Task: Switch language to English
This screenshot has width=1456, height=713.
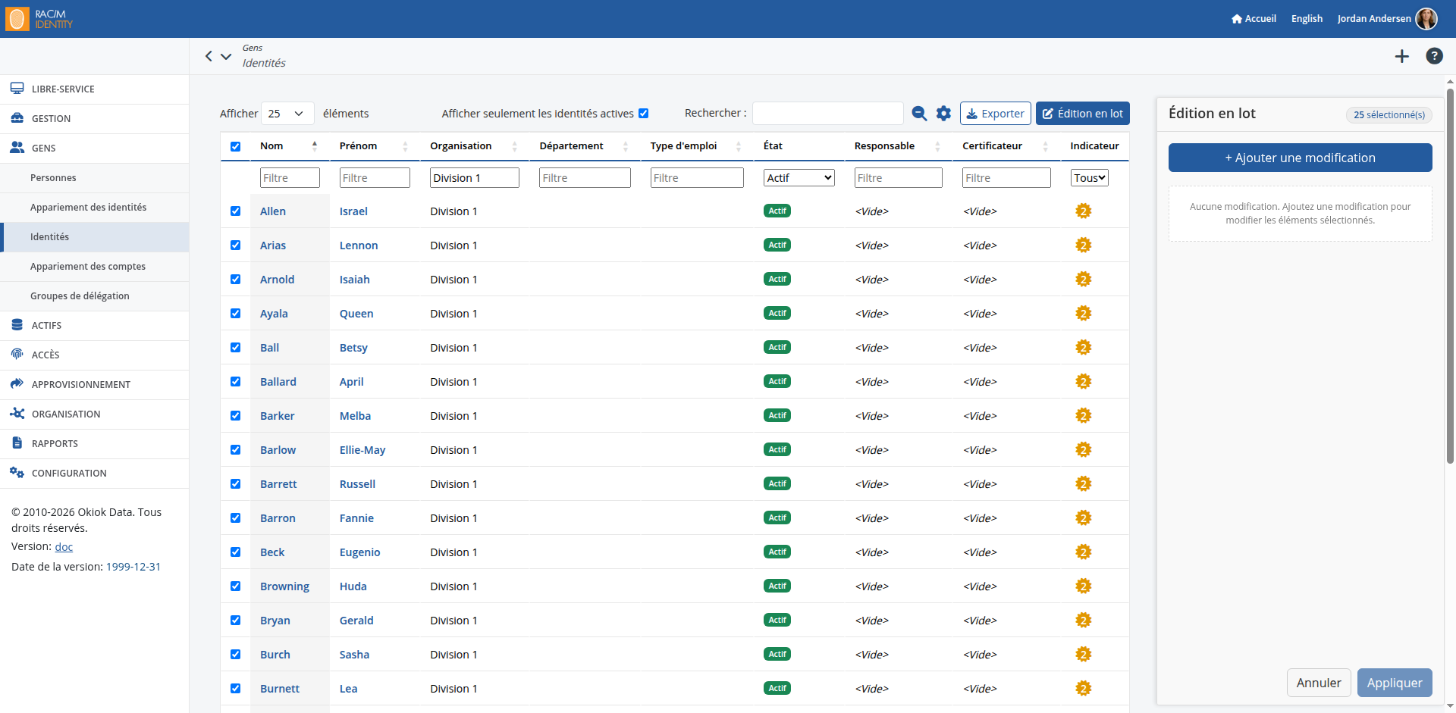Action: (1307, 19)
